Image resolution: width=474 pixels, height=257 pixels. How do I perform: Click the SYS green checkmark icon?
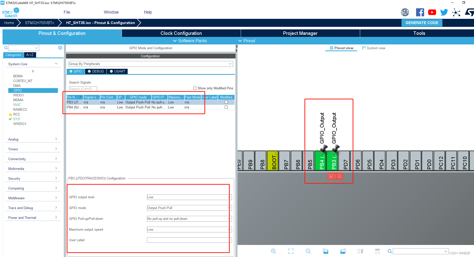tap(10, 119)
